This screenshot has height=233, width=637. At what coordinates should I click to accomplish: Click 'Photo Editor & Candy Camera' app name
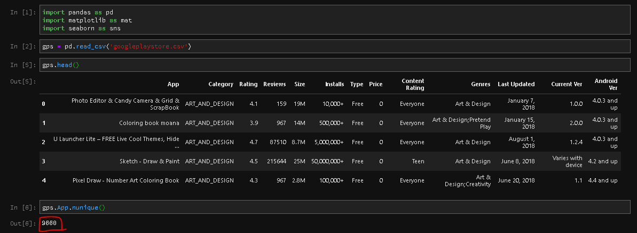125,104
